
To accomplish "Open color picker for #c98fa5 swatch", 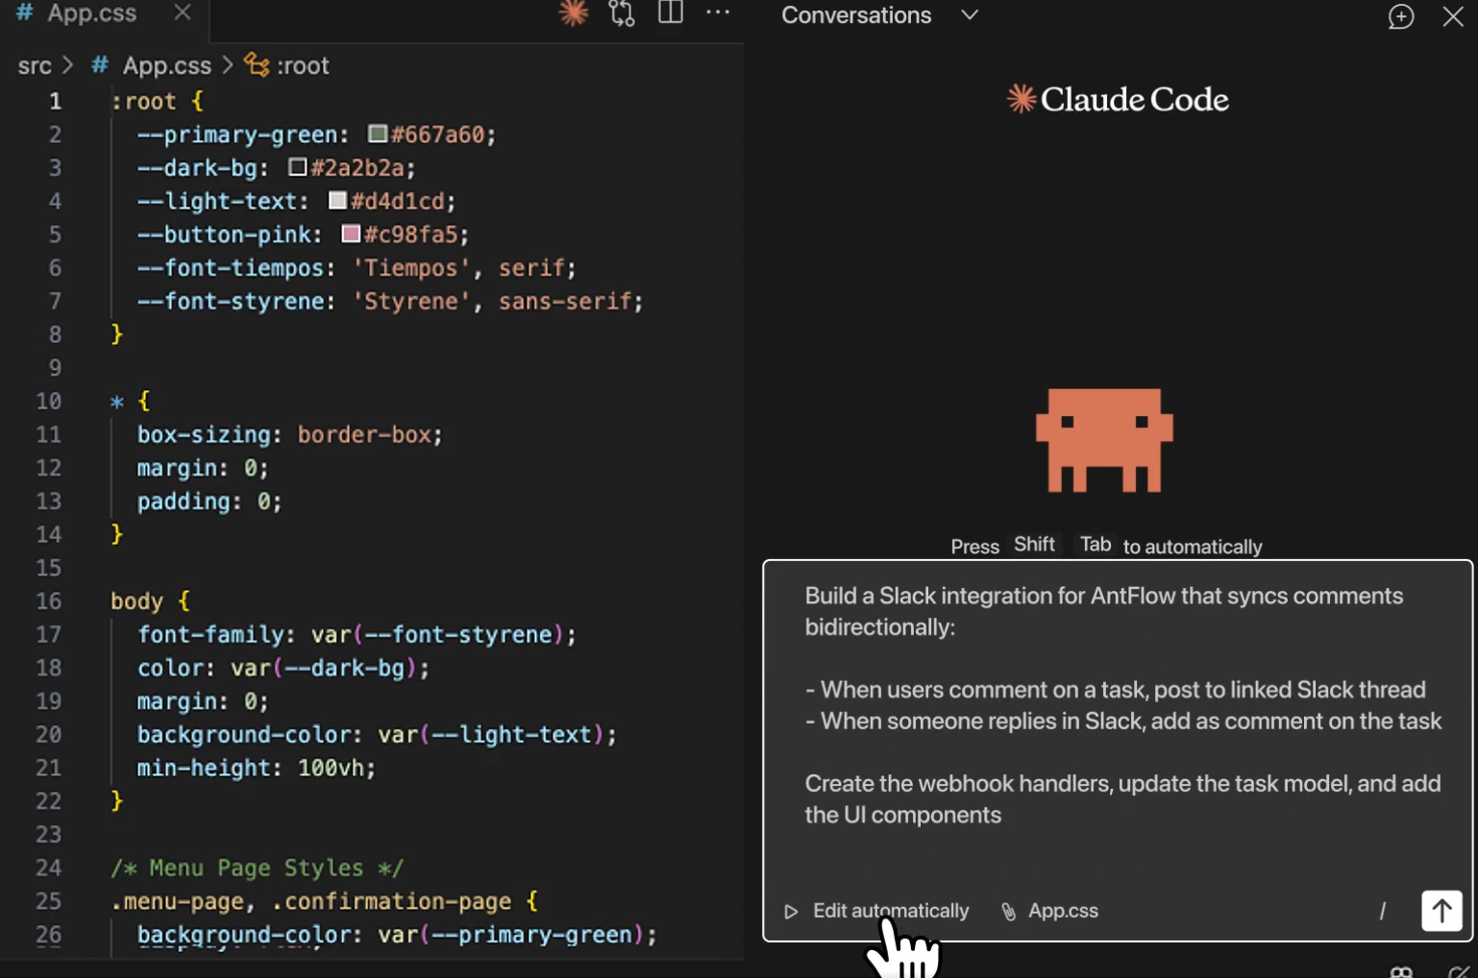I will 351,233.
